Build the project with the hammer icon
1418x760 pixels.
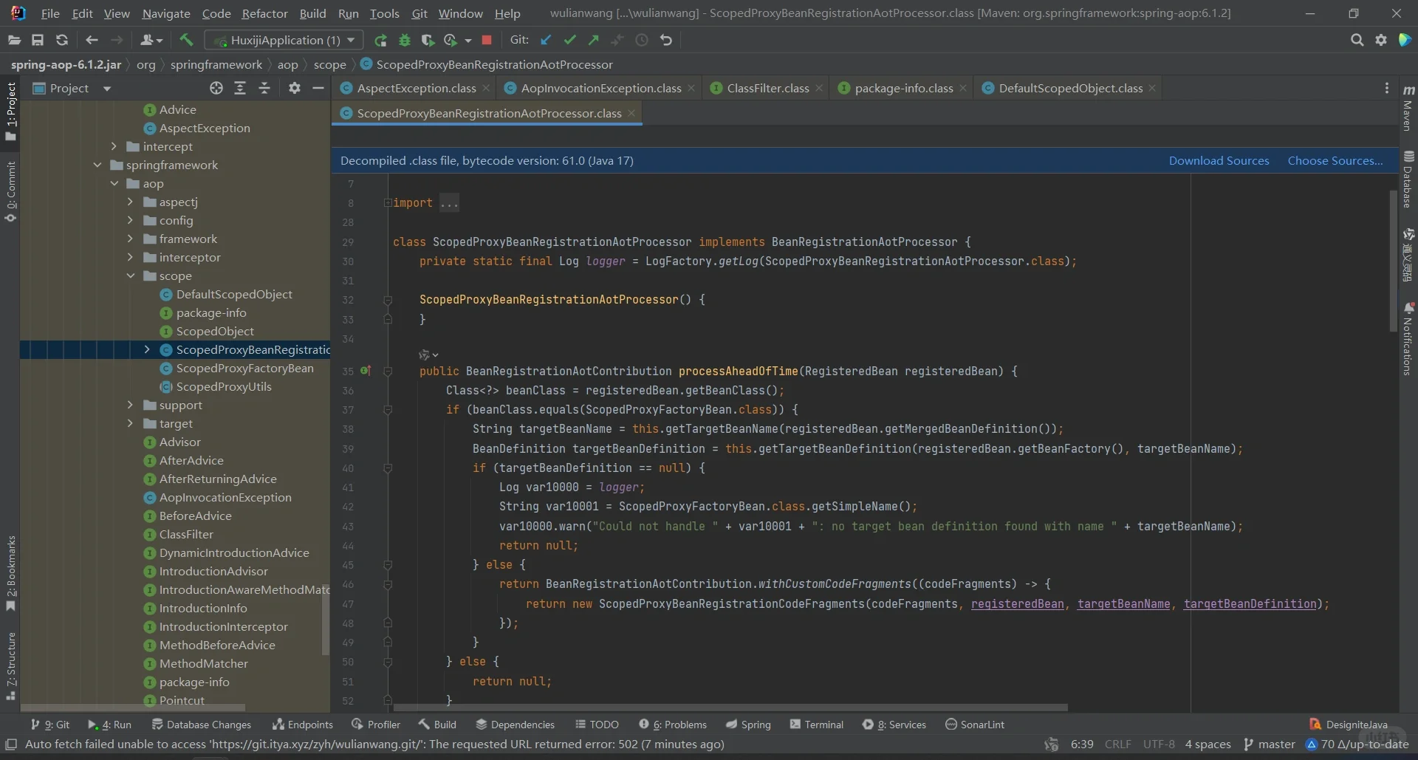click(x=186, y=40)
